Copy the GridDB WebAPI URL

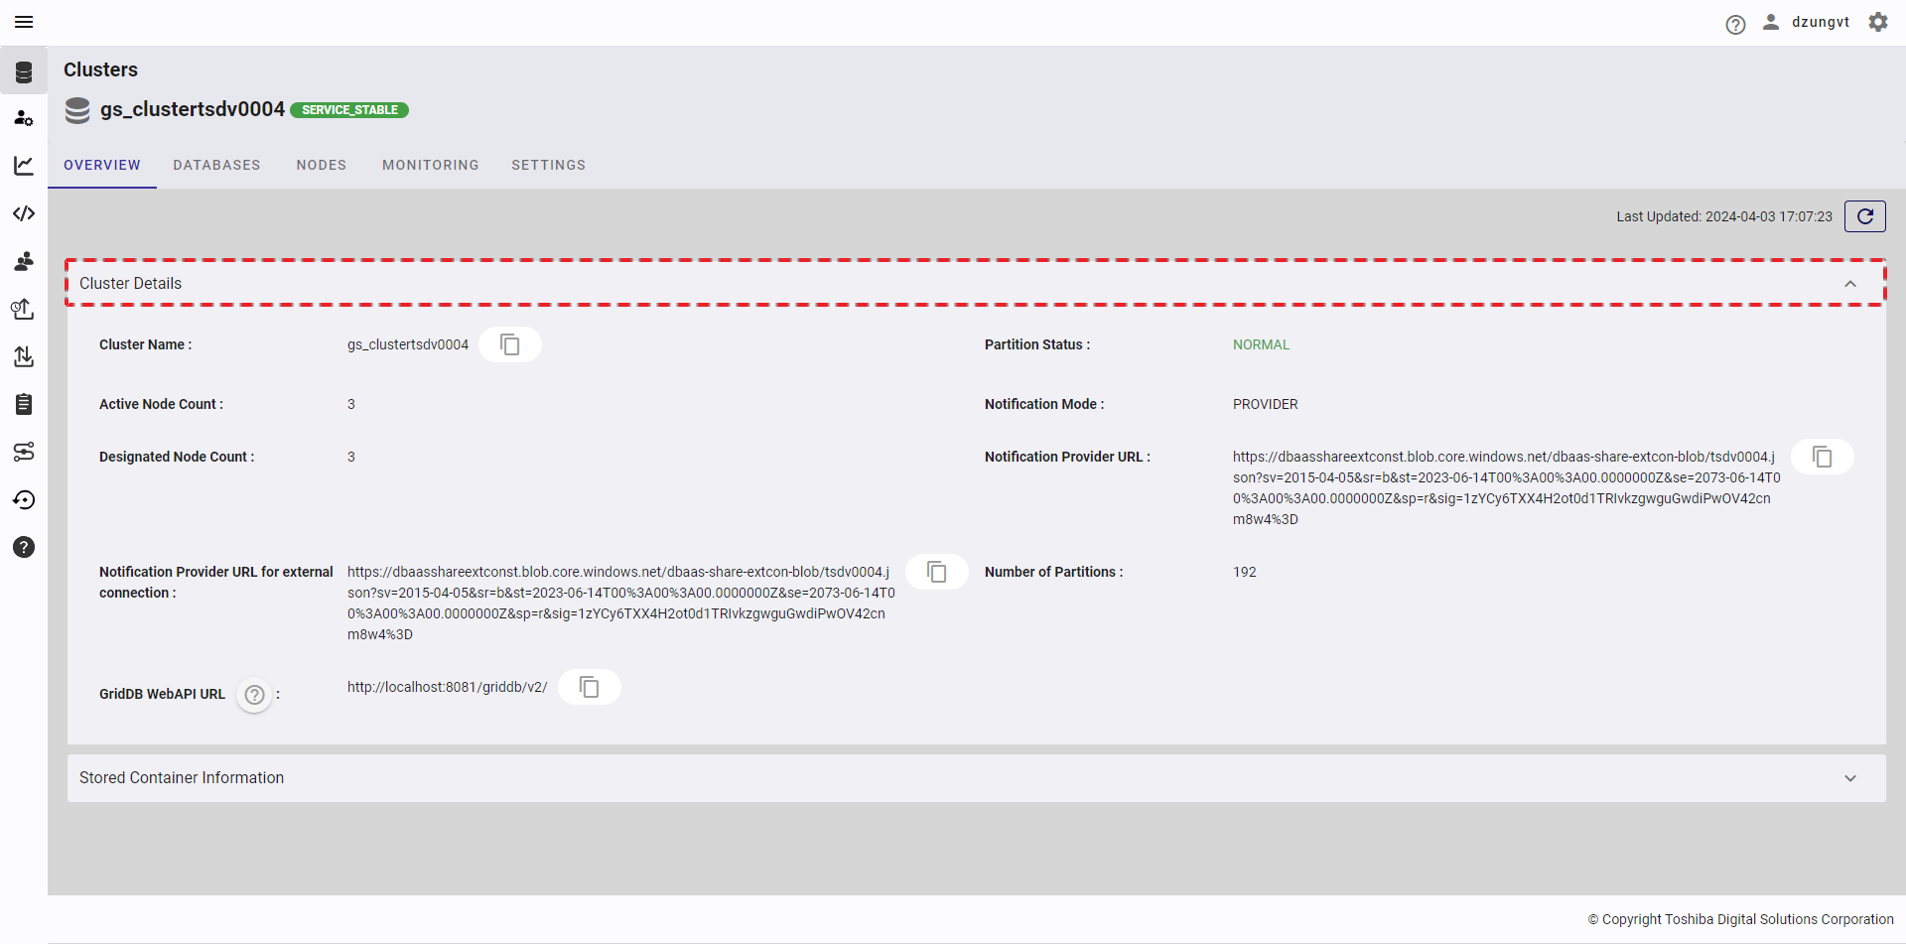pyautogui.click(x=589, y=687)
